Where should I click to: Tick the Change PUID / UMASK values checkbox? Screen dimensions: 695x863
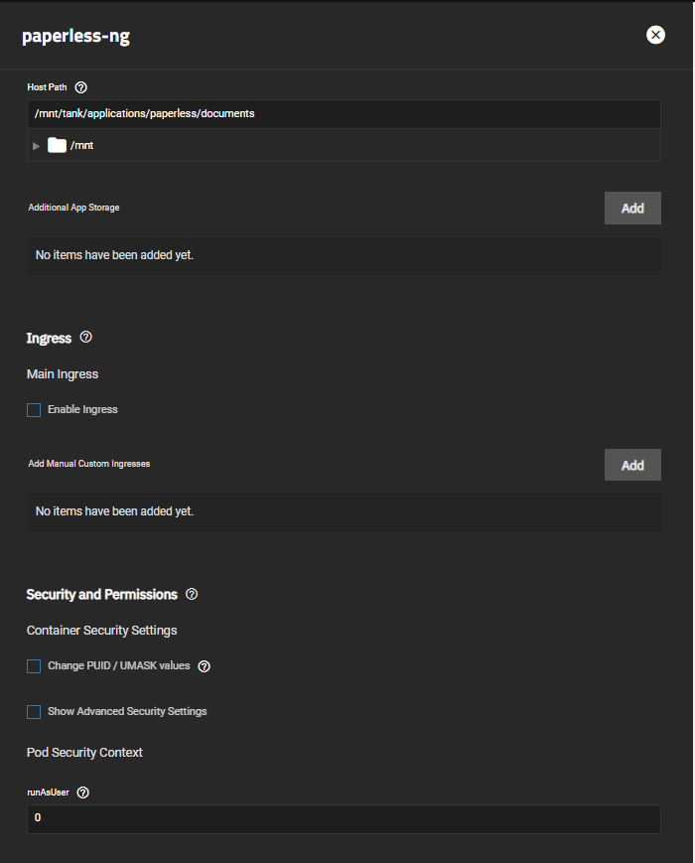(x=34, y=666)
